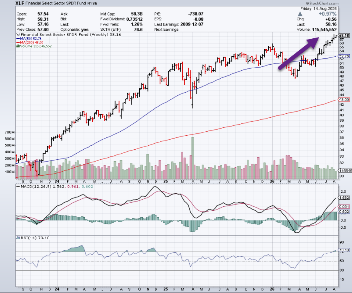Select the Low value 57.46
Screen dimensions: 352x293
[43, 24]
